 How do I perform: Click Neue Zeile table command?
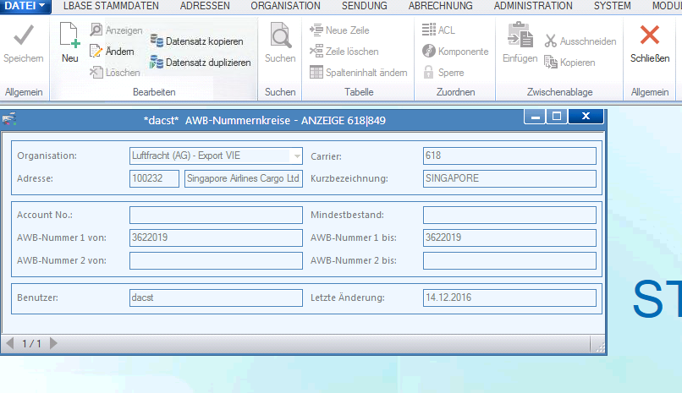pos(339,30)
